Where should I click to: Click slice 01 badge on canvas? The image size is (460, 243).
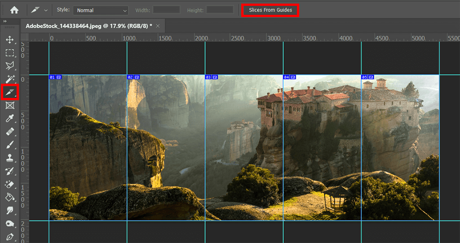(55, 77)
